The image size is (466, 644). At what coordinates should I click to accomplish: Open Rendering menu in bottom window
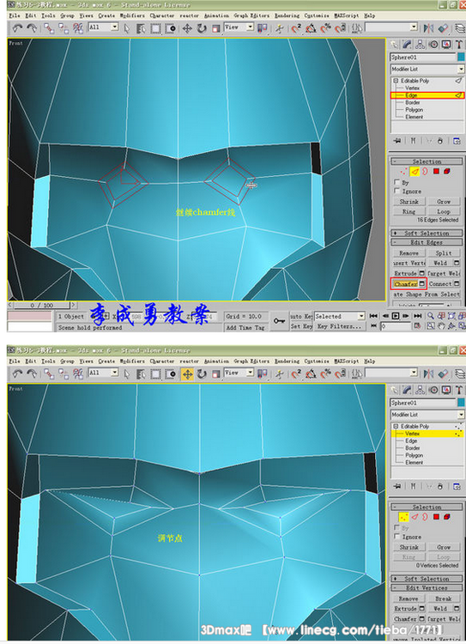click(287, 361)
